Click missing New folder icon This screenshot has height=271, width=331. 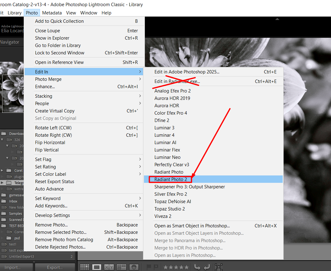4,207
